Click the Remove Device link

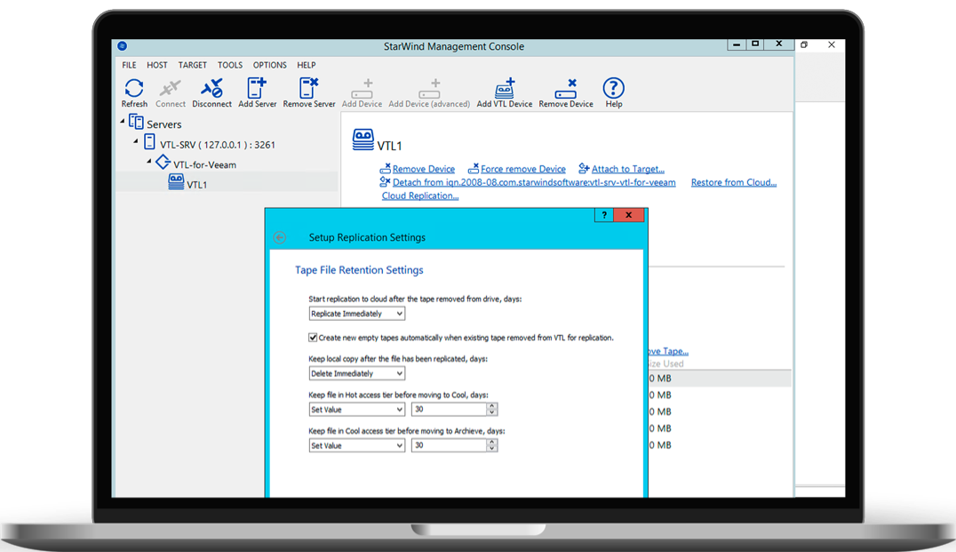424,169
